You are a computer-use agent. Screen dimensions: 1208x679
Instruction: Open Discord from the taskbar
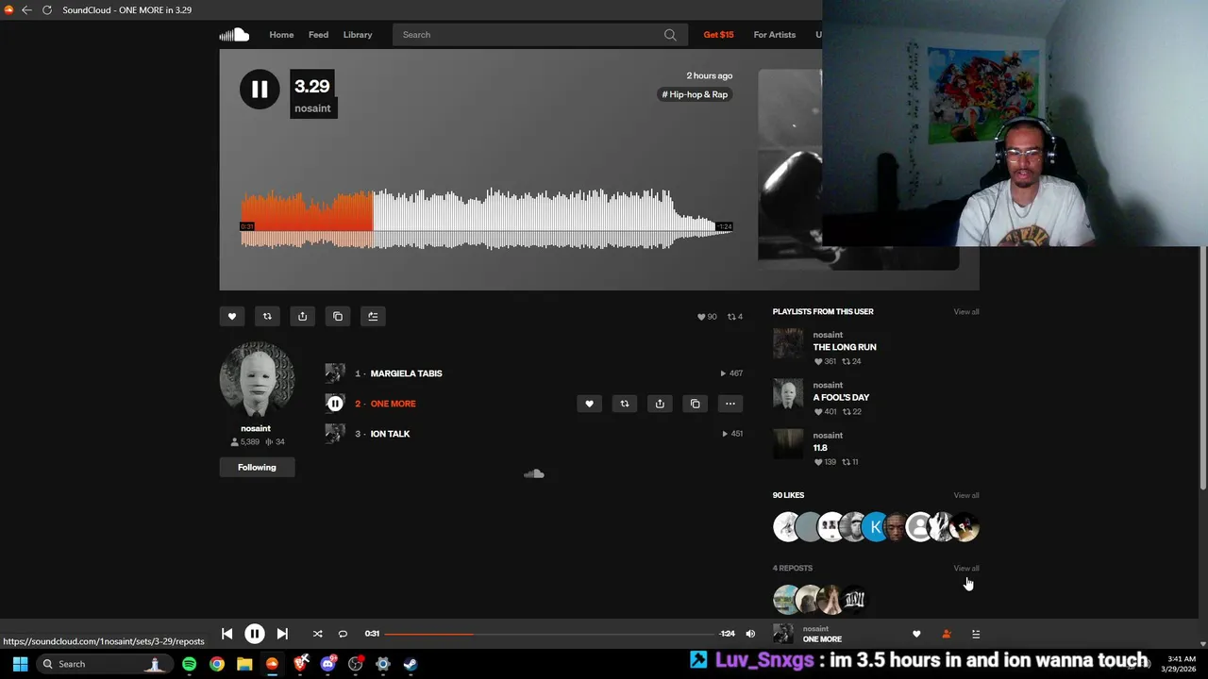coord(327,664)
